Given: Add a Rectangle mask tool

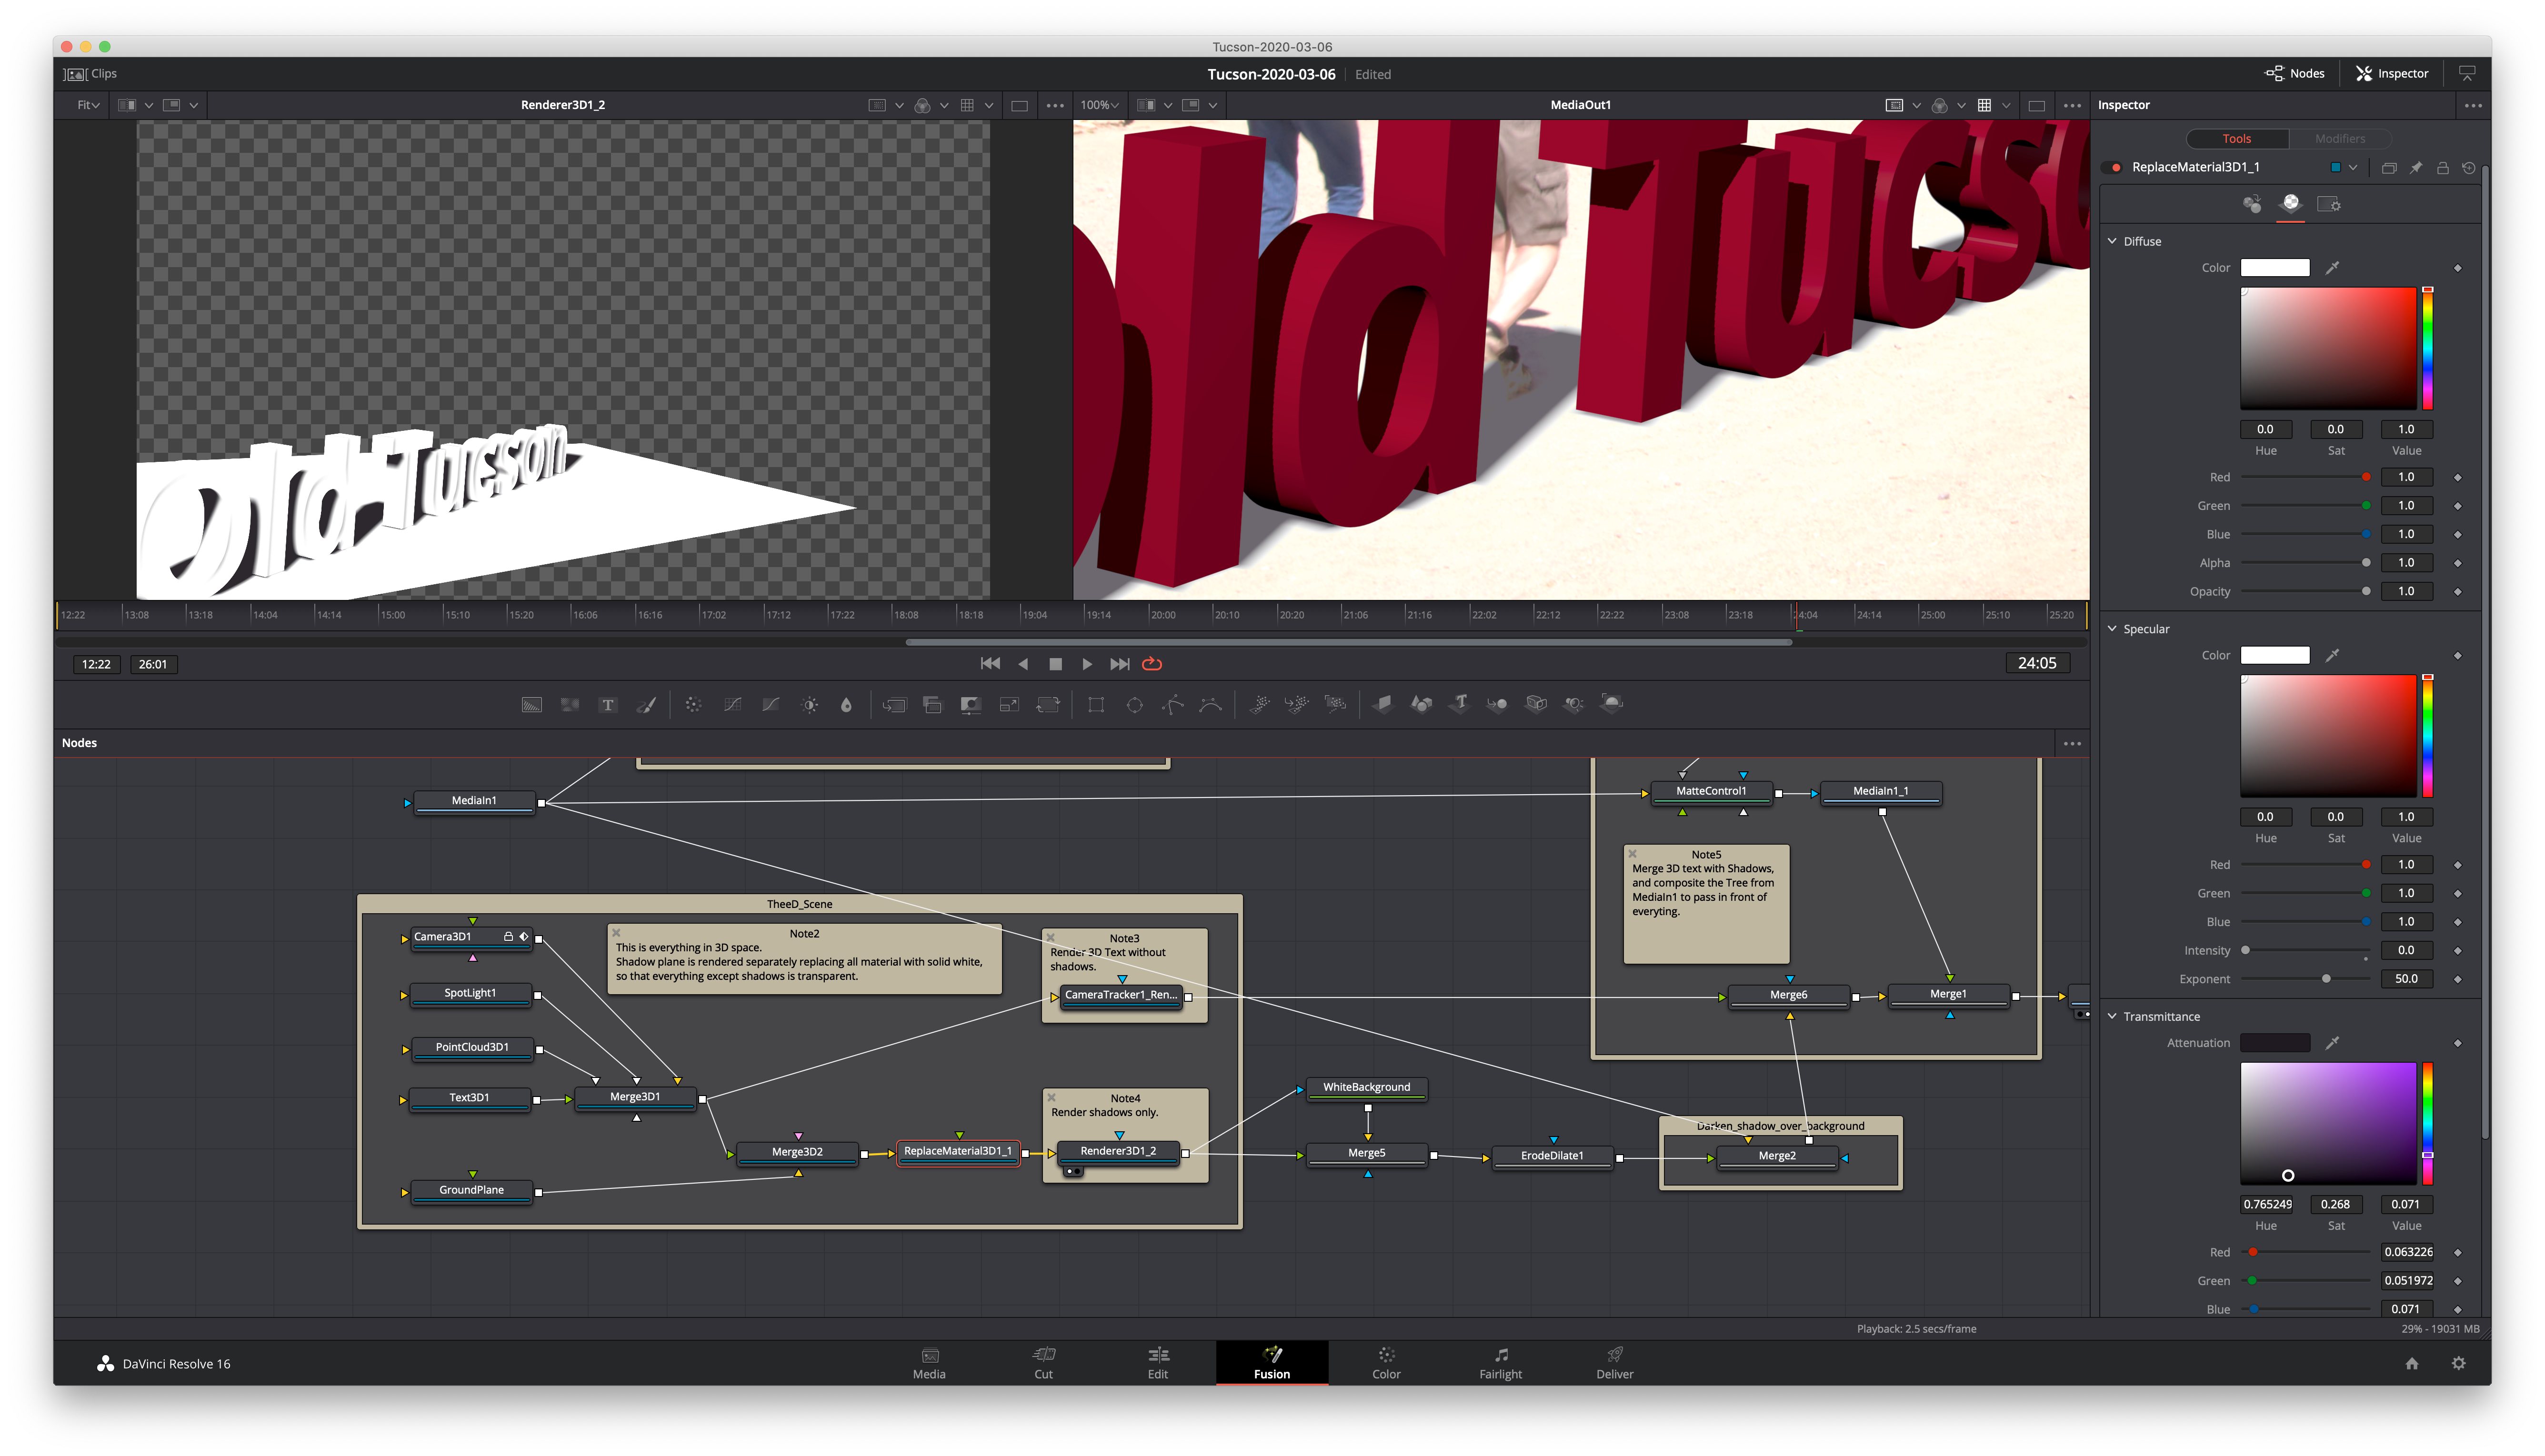Looking at the screenshot, I should pos(1096,705).
